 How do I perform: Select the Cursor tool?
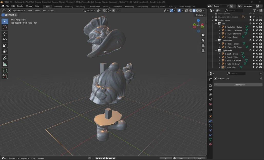coord(5,27)
